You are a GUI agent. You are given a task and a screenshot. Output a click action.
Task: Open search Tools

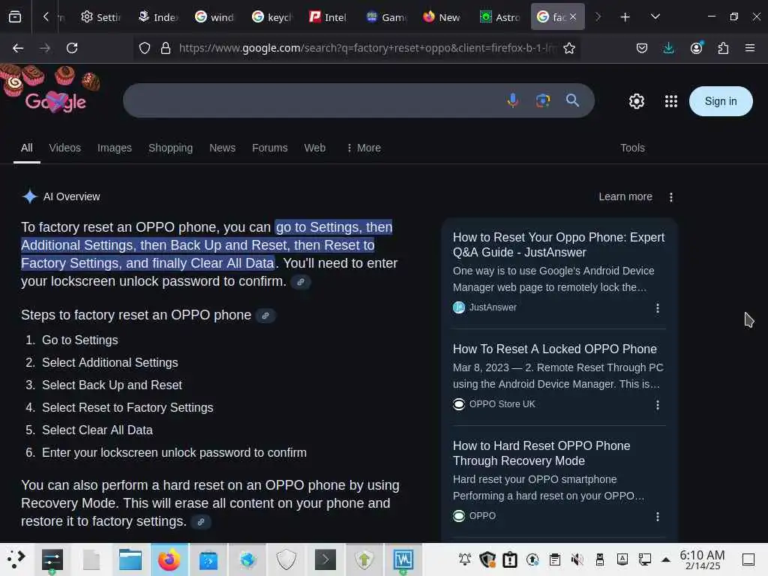pyautogui.click(x=632, y=148)
